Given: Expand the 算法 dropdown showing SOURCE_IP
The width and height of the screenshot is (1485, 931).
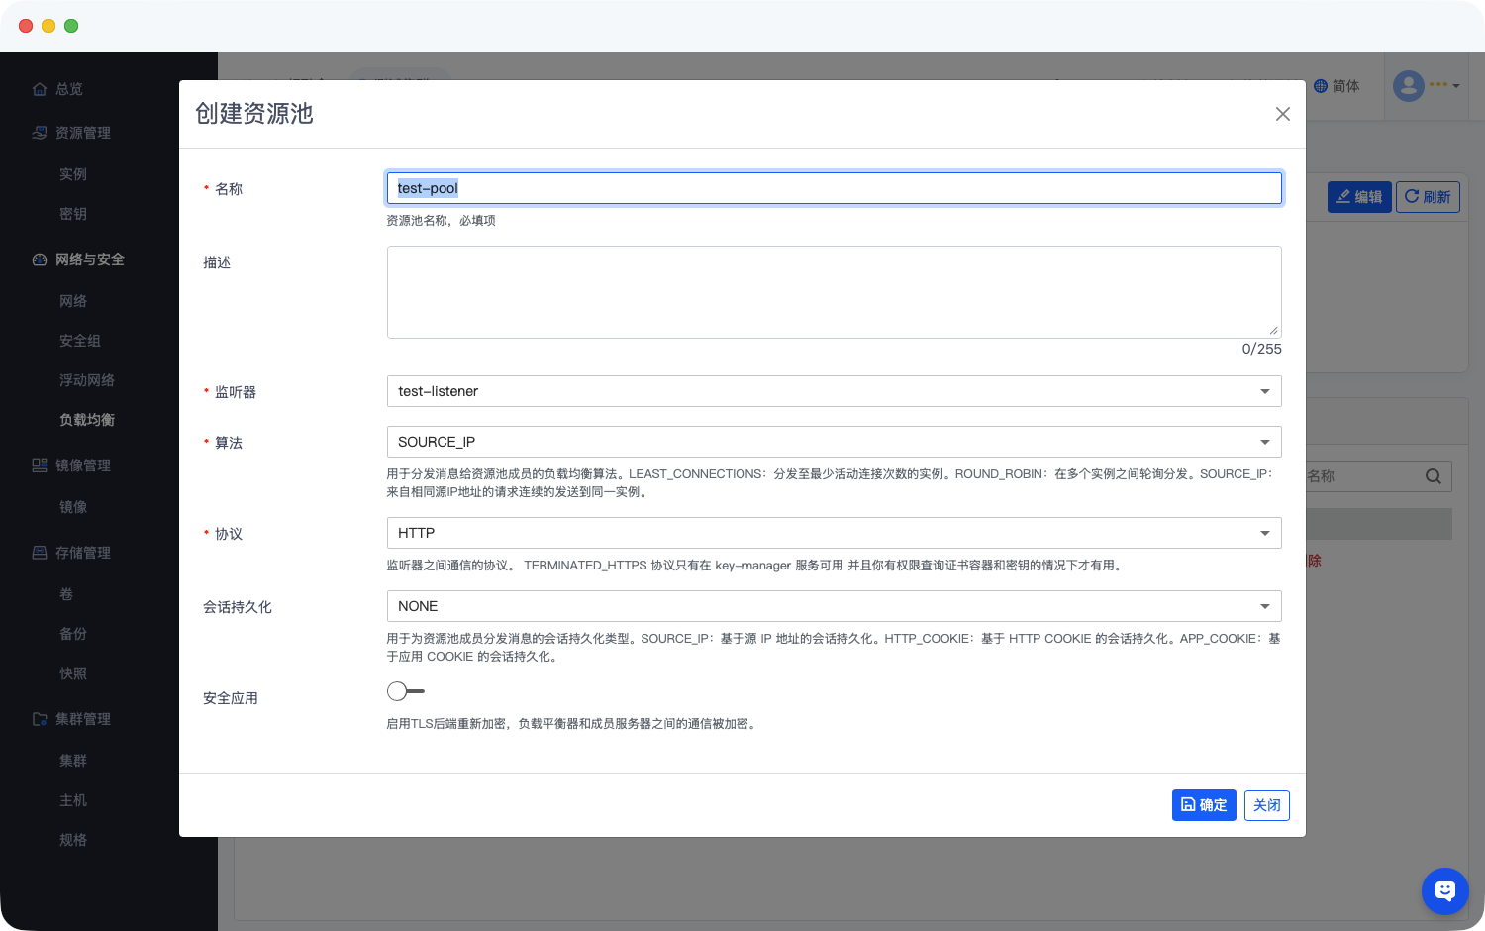Looking at the screenshot, I should [x=833, y=442].
